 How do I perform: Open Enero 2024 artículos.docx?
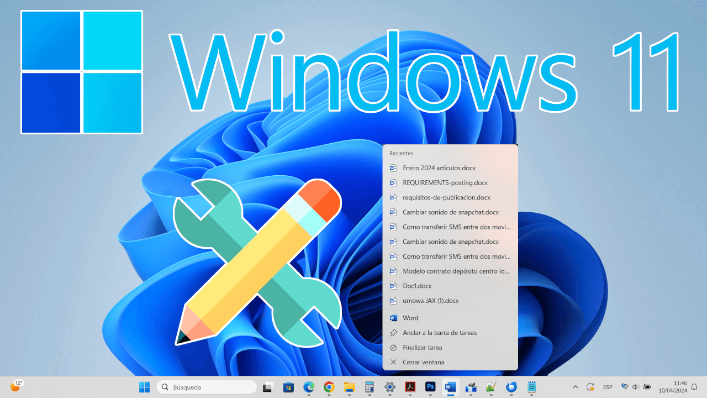450,167
